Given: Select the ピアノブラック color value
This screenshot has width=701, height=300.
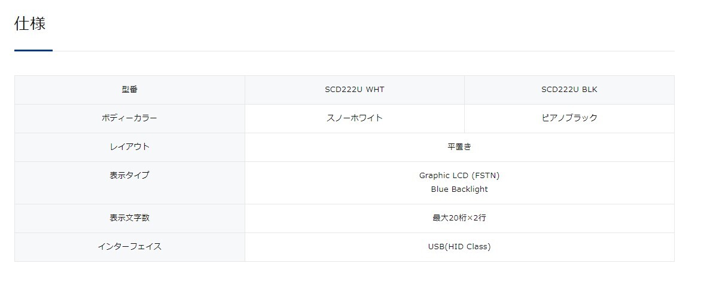Looking at the screenshot, I should (569, 118).
